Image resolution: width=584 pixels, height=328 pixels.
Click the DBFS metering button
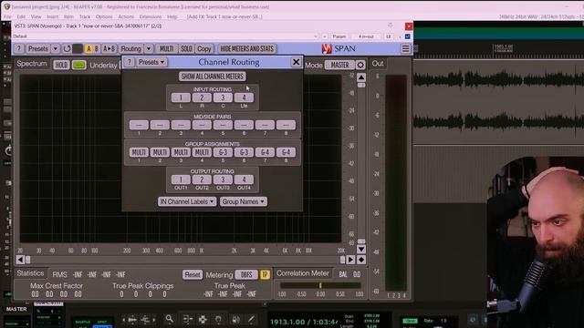click(x=246, y=275)
